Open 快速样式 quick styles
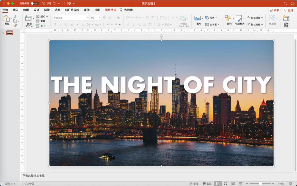 (x=240, y=20)
